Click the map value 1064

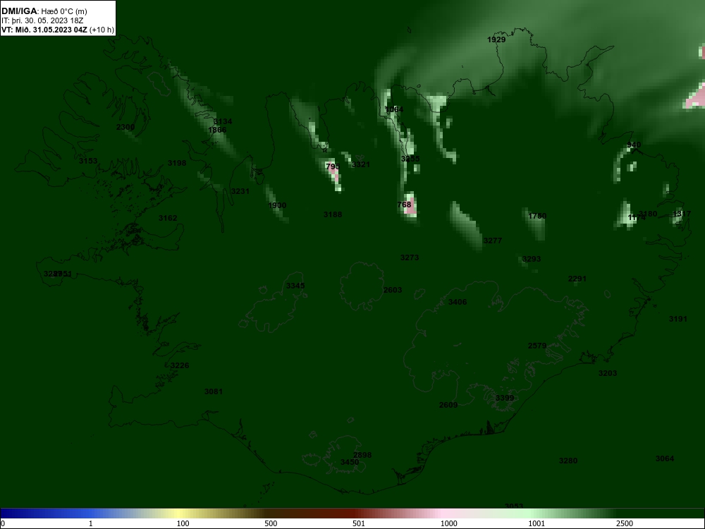click(394, 109)
